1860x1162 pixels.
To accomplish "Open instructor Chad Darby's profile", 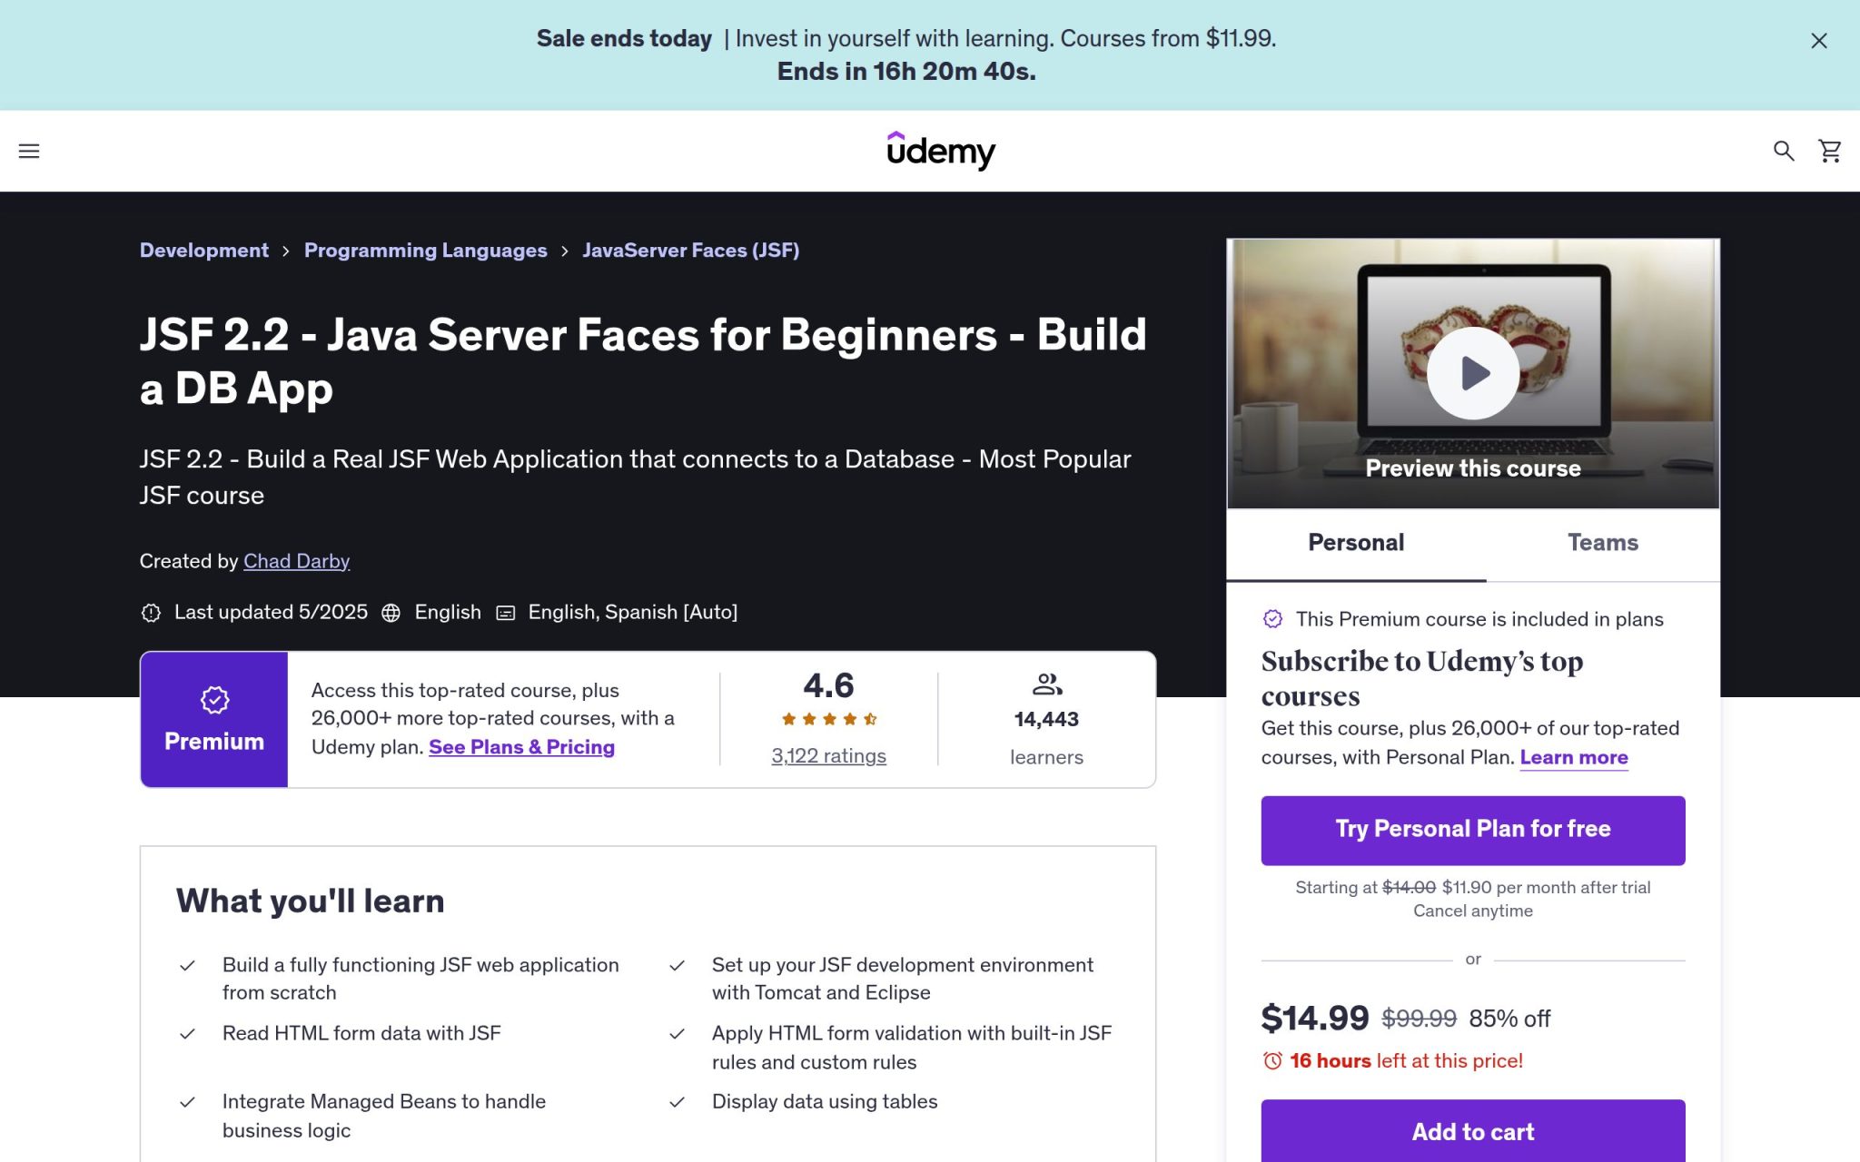I will click(296, 561).
